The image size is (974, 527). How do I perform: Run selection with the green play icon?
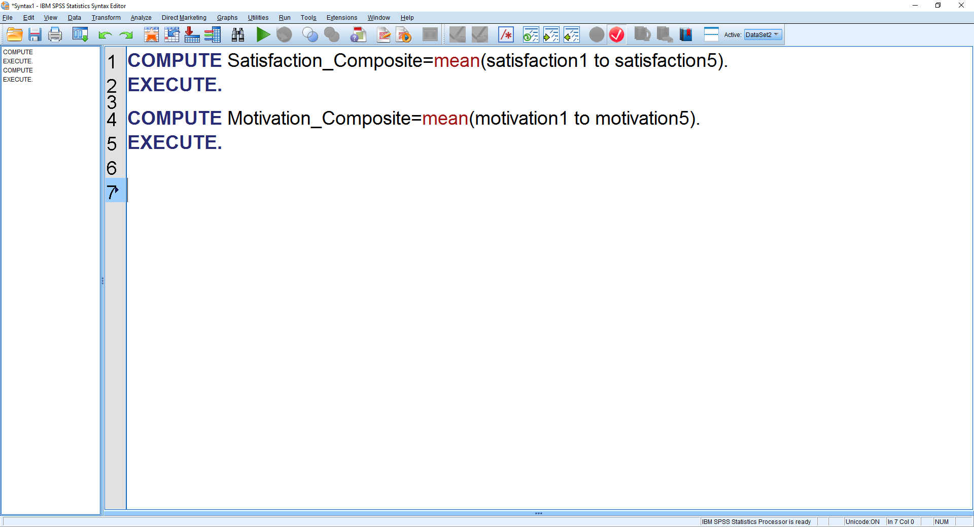coord(263,34)
